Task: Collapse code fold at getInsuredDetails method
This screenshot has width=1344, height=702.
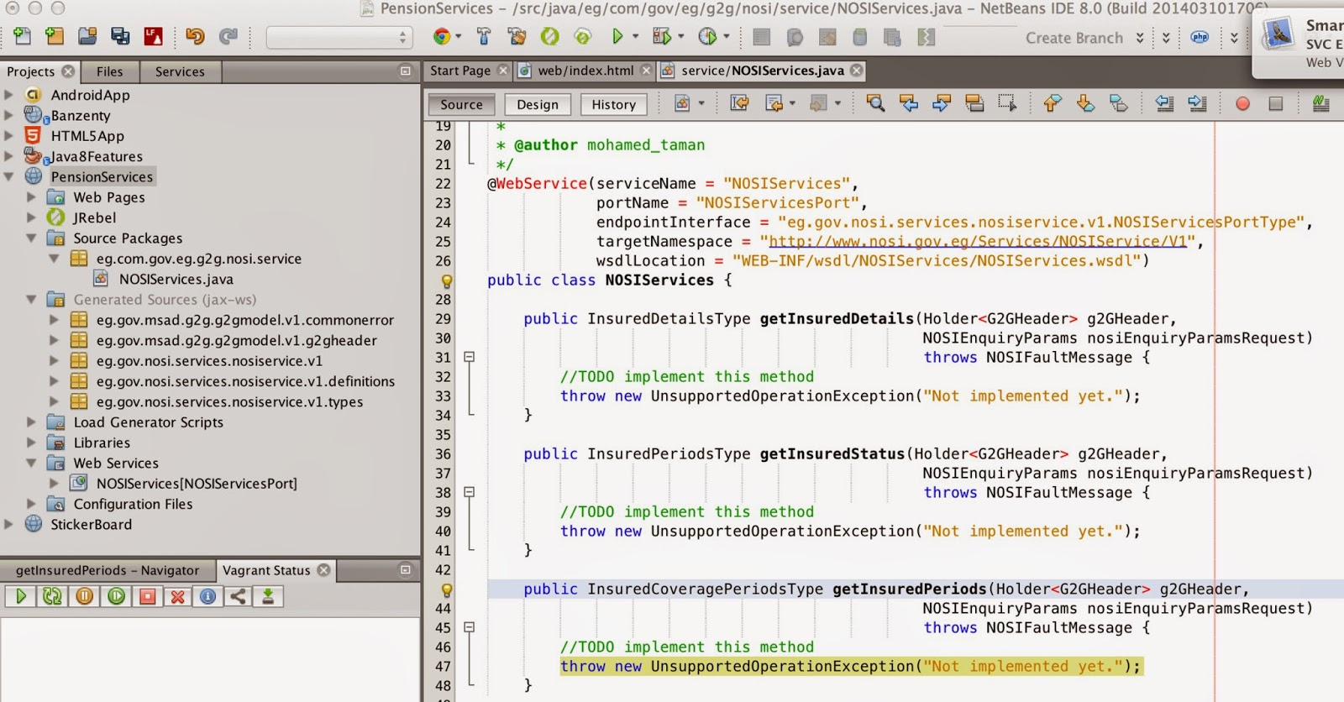Action: click(470, 357)
